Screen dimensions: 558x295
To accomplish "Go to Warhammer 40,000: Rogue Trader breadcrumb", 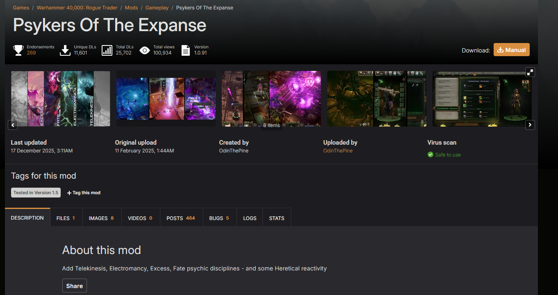I will 77,8.
